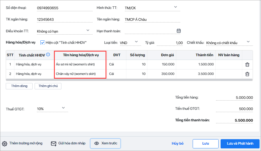Screen dimensions: 261x151
Task: Select cell "Chân váy nữ (women's skirt)"
Action: click(x=80, y=74)
